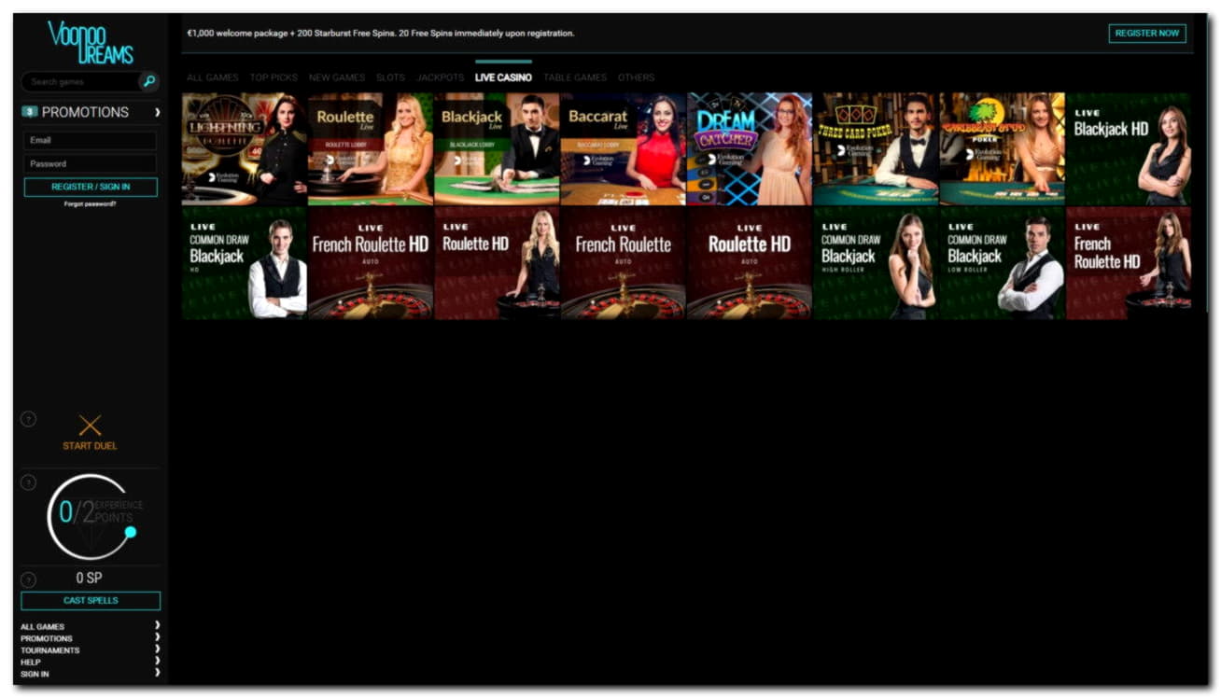
Task: Click the Forgot password link
Action: click(91, 203)
